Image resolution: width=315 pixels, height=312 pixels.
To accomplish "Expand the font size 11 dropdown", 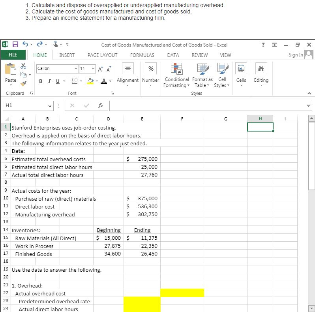I will pos(93,69).
